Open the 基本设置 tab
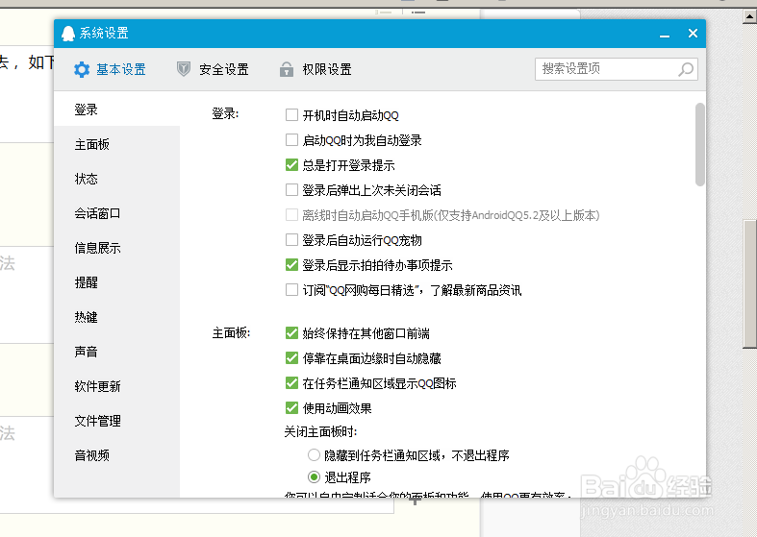 (110, 69)
